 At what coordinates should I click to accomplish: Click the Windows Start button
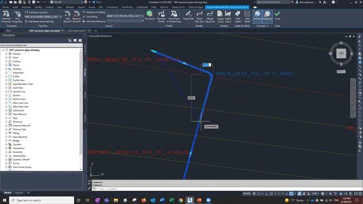pyautogui.click(x=5, y=200)
